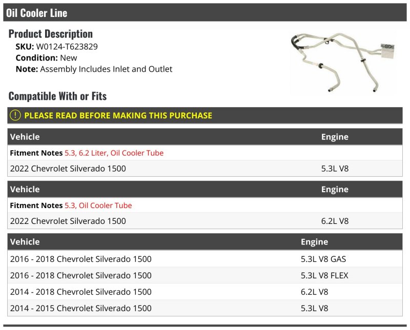Viewport: 410px width, 330px height.
Task: Select the 'Compatible With or Fits' heading
Action: coord(57,96)
